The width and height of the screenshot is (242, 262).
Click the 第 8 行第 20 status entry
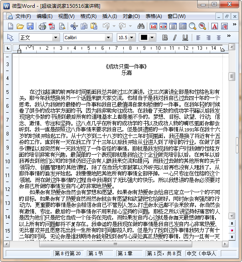click(x=68, y=253)
